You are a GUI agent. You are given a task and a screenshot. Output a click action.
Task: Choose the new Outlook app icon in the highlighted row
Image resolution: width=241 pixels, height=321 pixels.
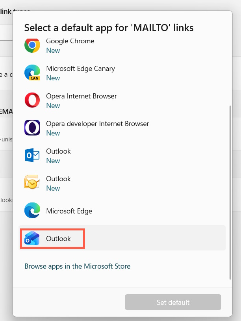(32, 238)
